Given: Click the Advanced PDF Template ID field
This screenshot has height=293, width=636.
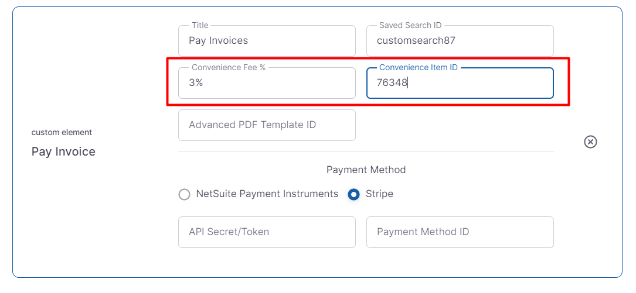Looking at the screenshot, I should pos(267,125).
